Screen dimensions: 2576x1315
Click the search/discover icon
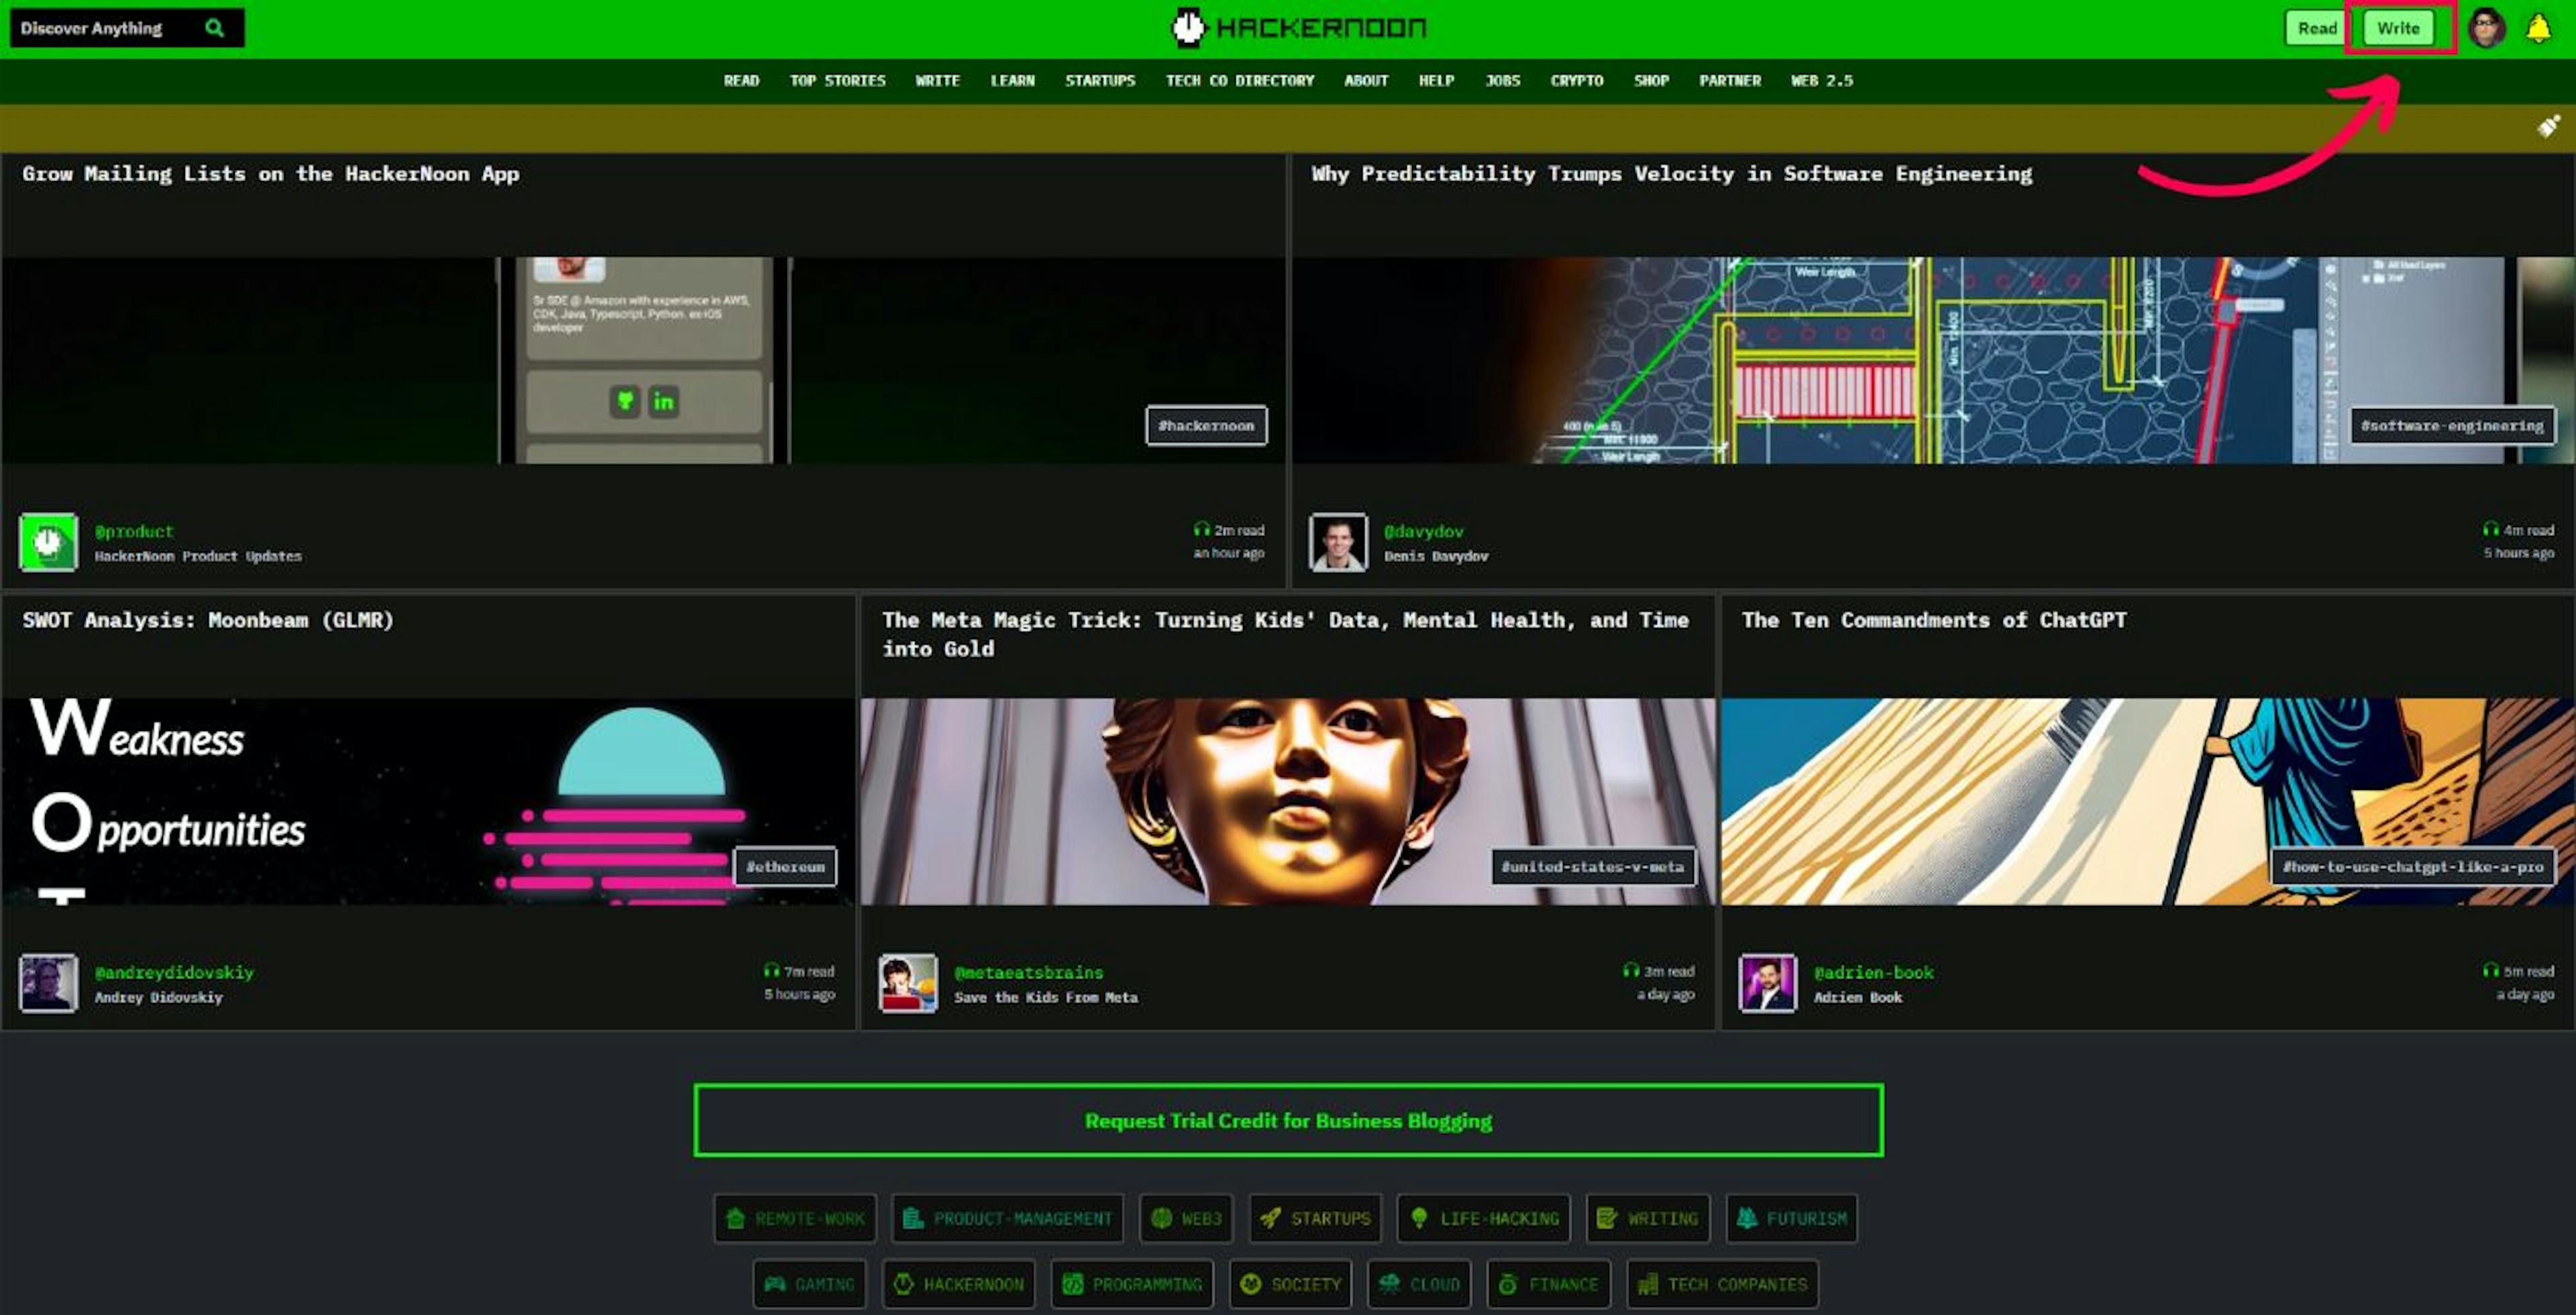[215, 27]
